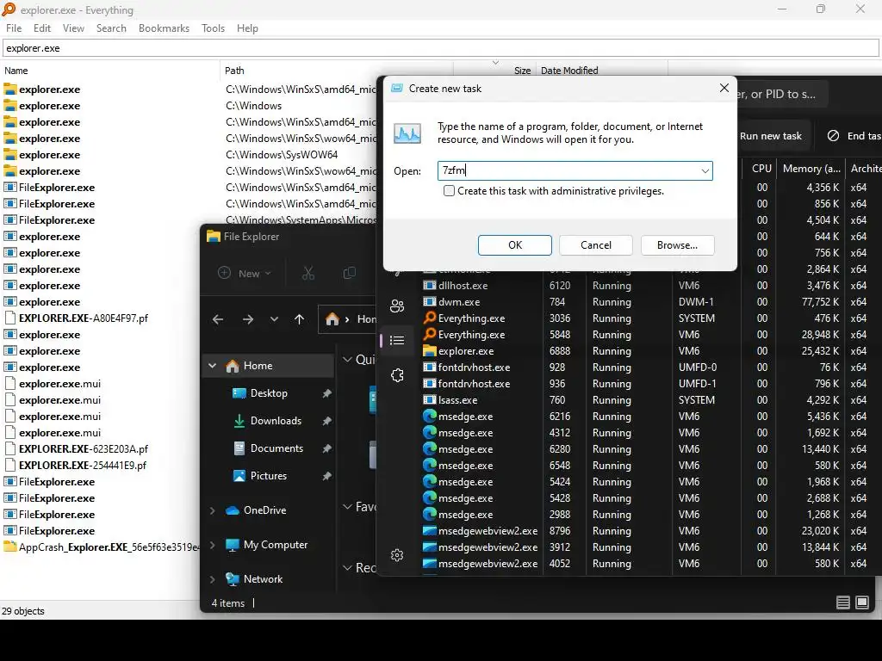Click the Browse... button
882x661 pixels.
tap(677, 245)
